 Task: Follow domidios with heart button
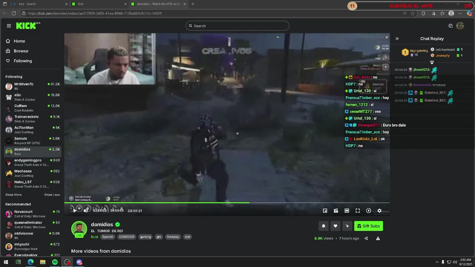click(x=335, y=226)
